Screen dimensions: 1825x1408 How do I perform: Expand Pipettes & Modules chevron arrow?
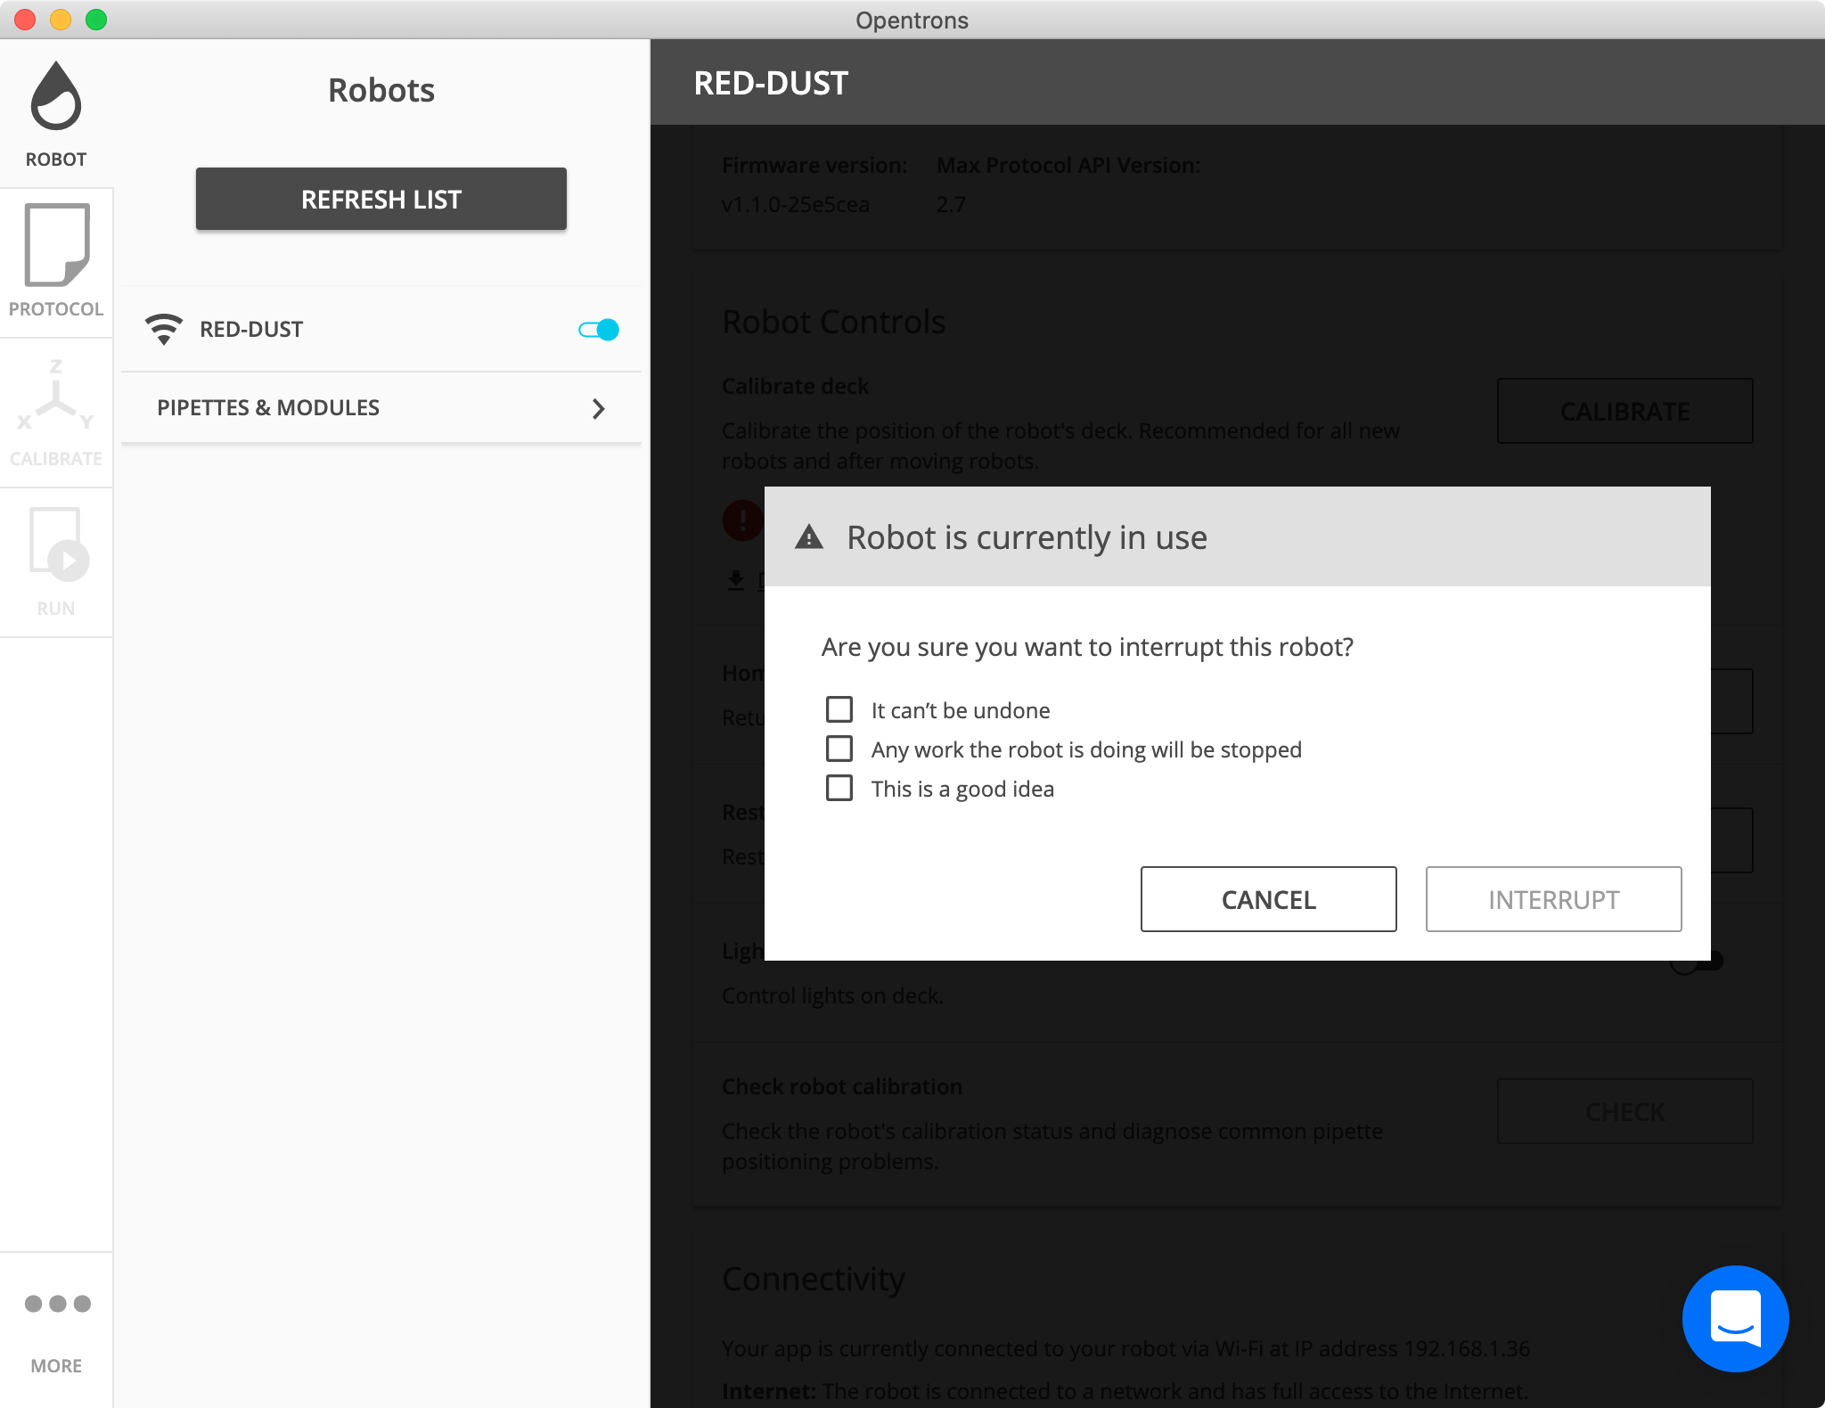click(599, 408)
